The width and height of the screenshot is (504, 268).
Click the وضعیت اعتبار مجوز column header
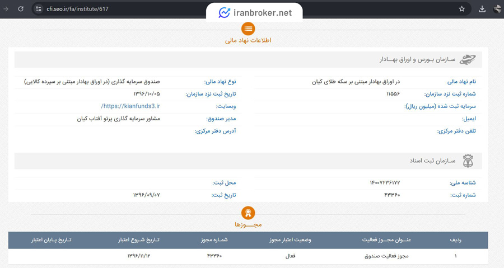click(290, 240)
